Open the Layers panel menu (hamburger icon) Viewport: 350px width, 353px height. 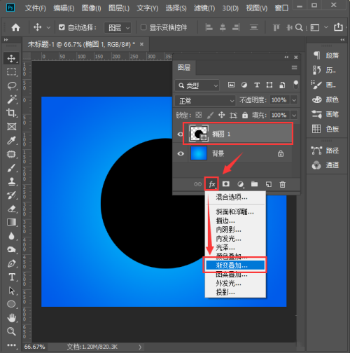[294, 67]
